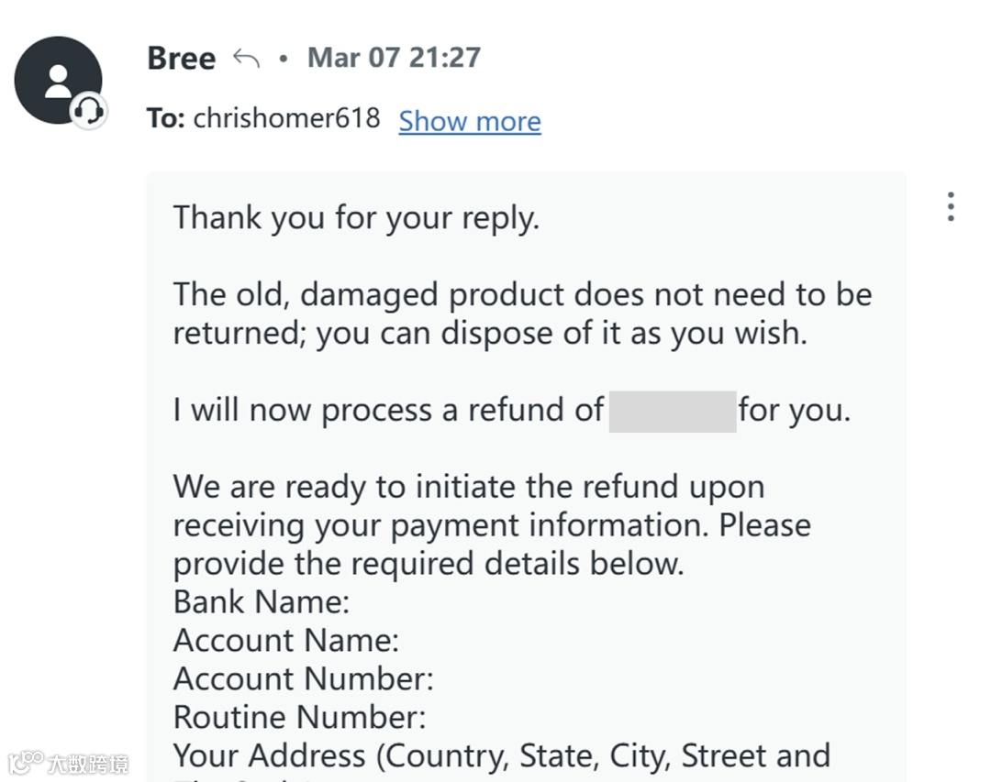Click the "Routine Number:" line

click(x=300, y=716)
